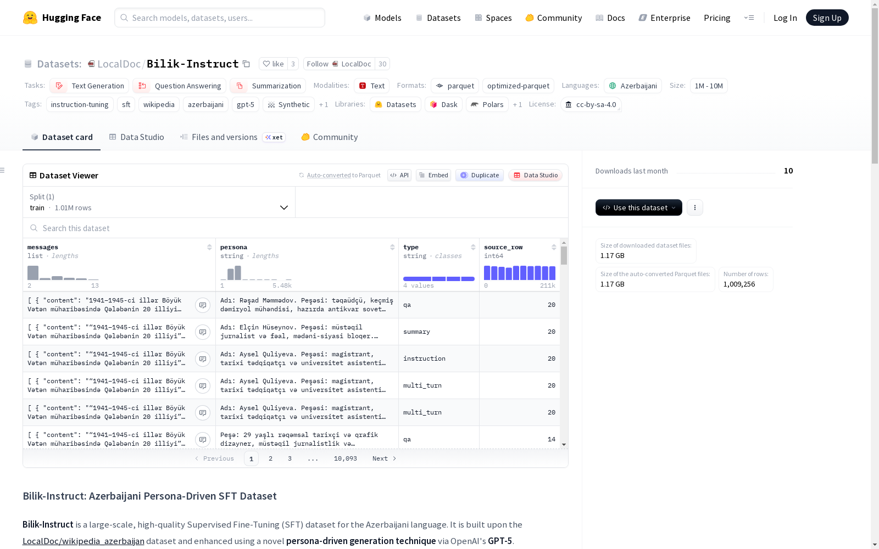
Task: Go to Datasets in the navigation
Action: point(438,18)
